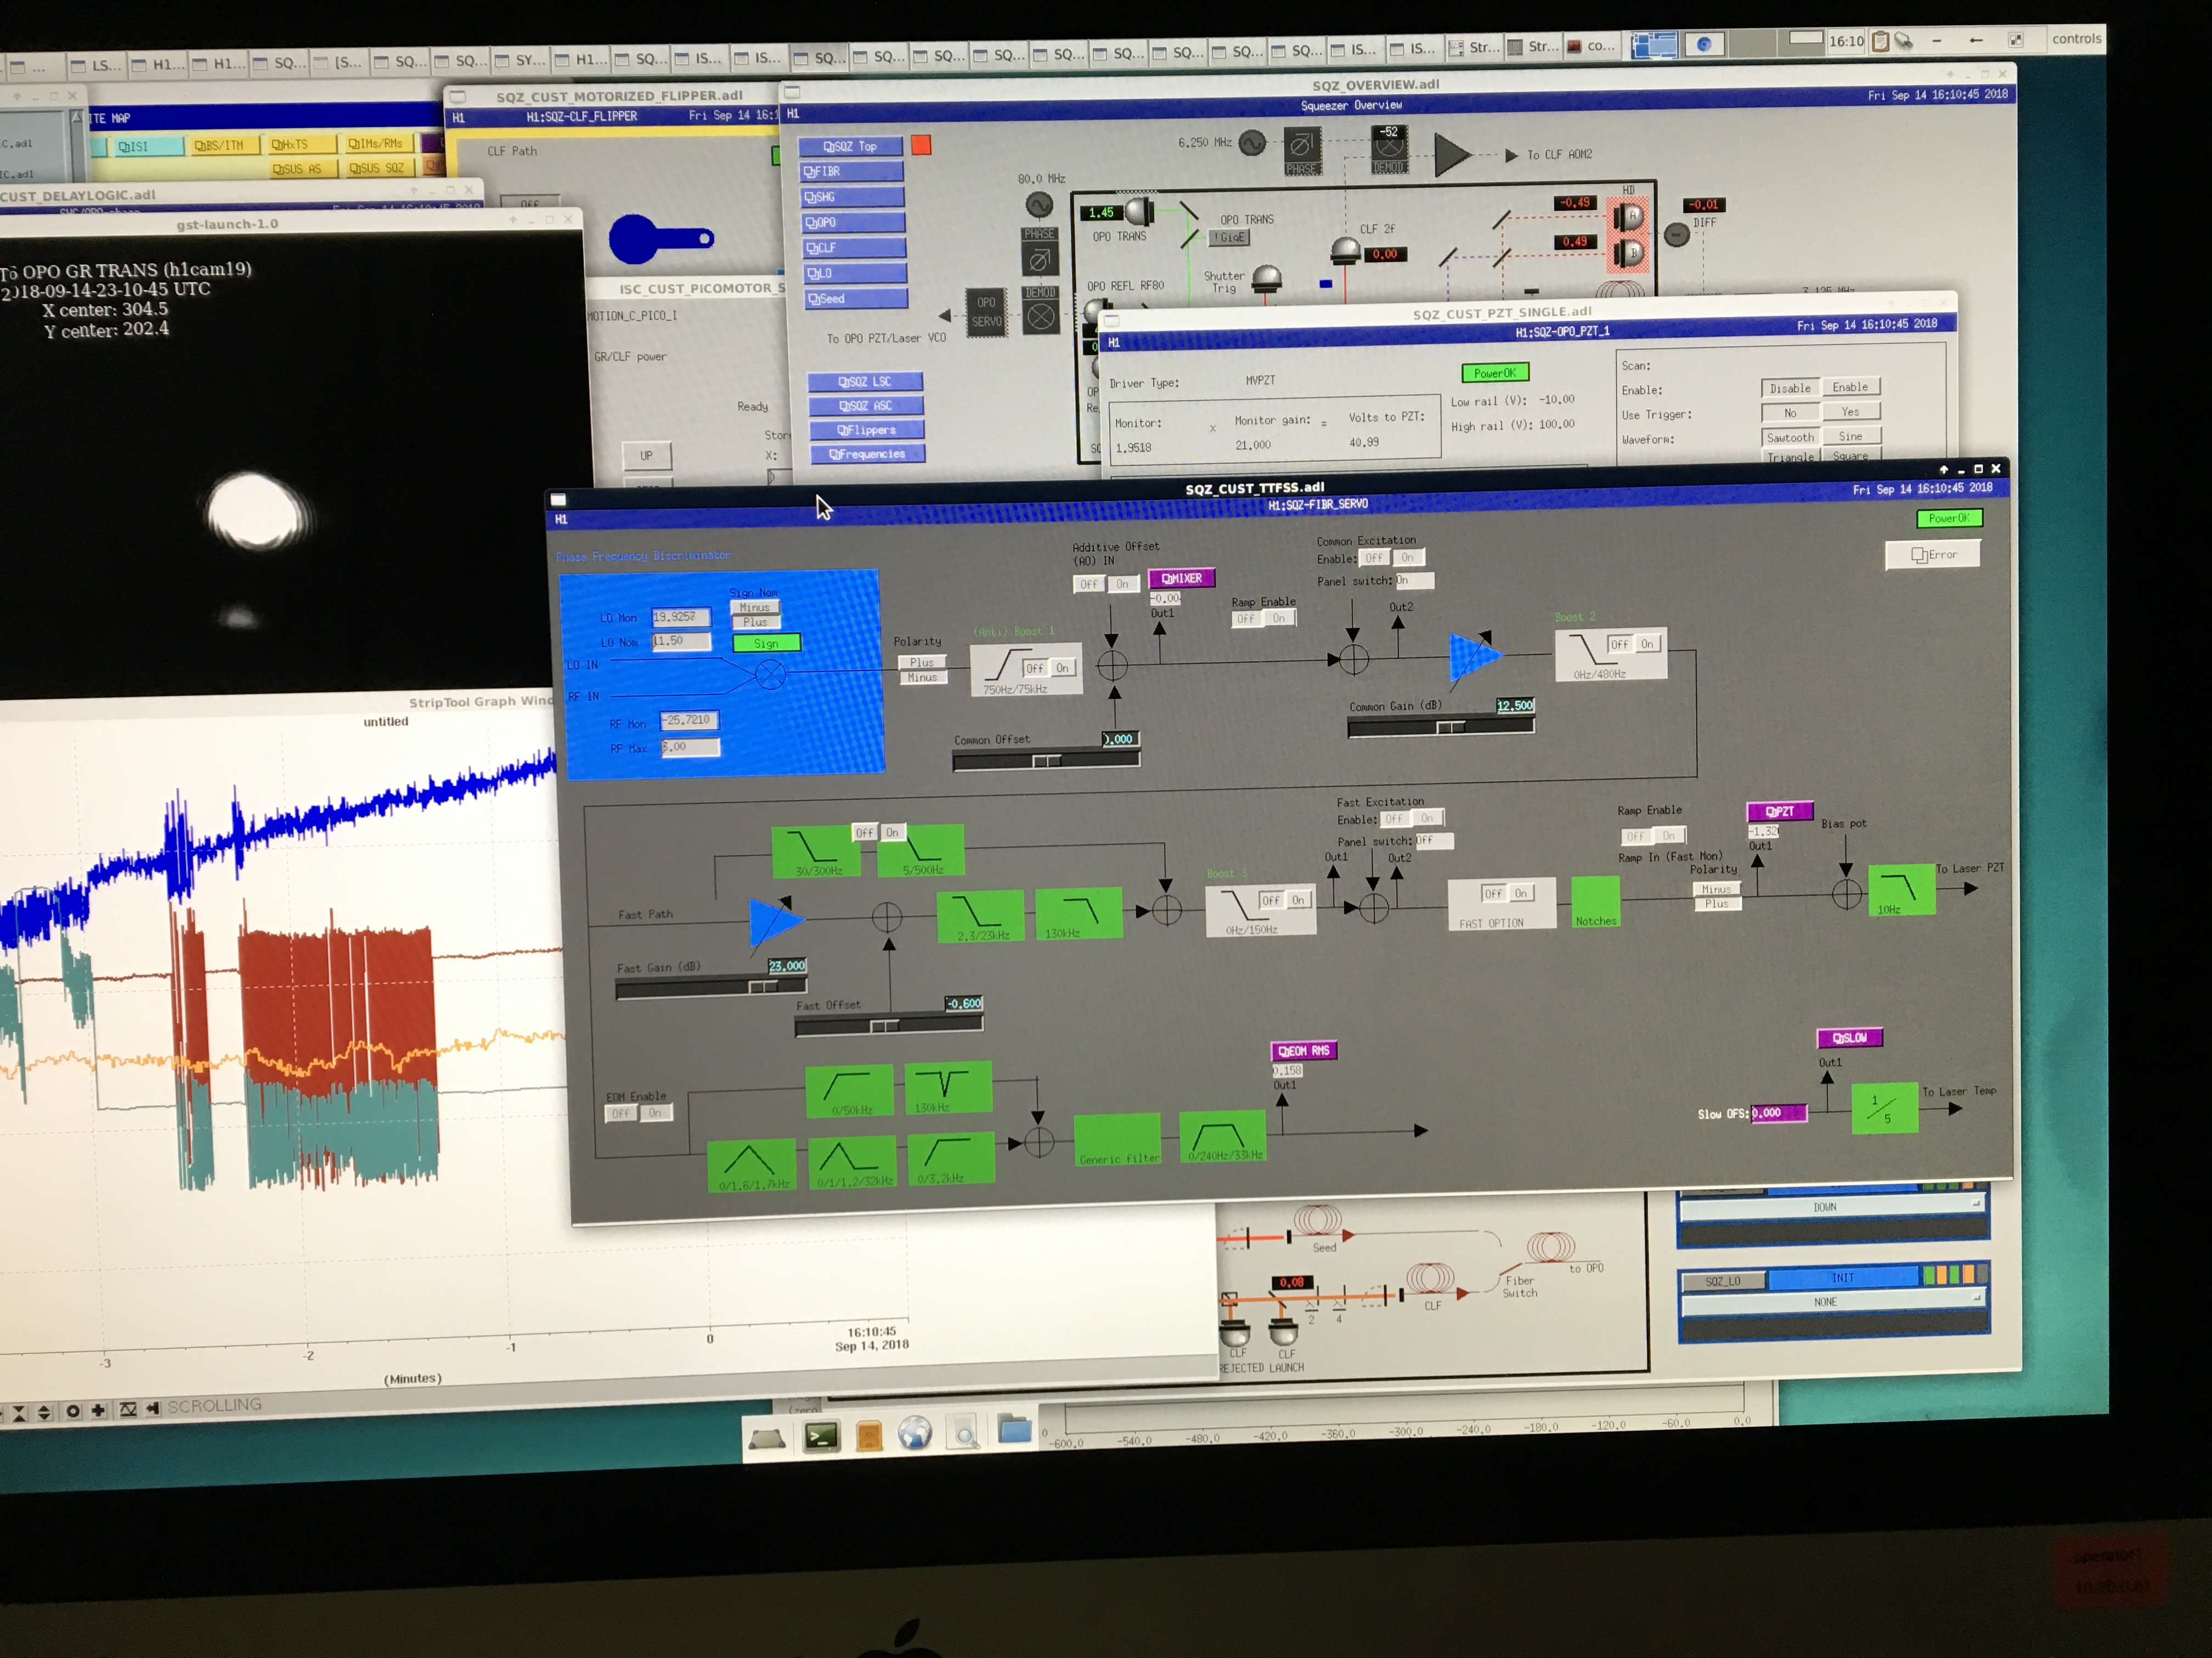Click the terminal icon in the dock
This screenshot has height=1658, width=2212.
click(821, 1437)
